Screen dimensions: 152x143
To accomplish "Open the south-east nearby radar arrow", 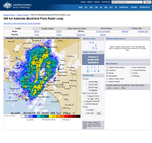I will (x=96, y=48).
